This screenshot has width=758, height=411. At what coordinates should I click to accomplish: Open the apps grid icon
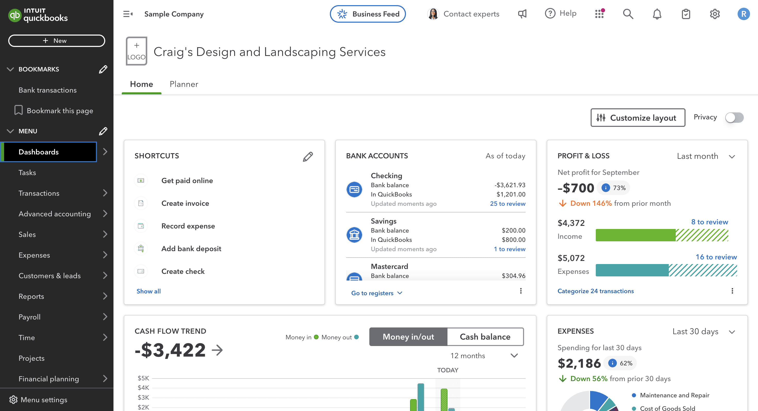click(x=599, y=13)
